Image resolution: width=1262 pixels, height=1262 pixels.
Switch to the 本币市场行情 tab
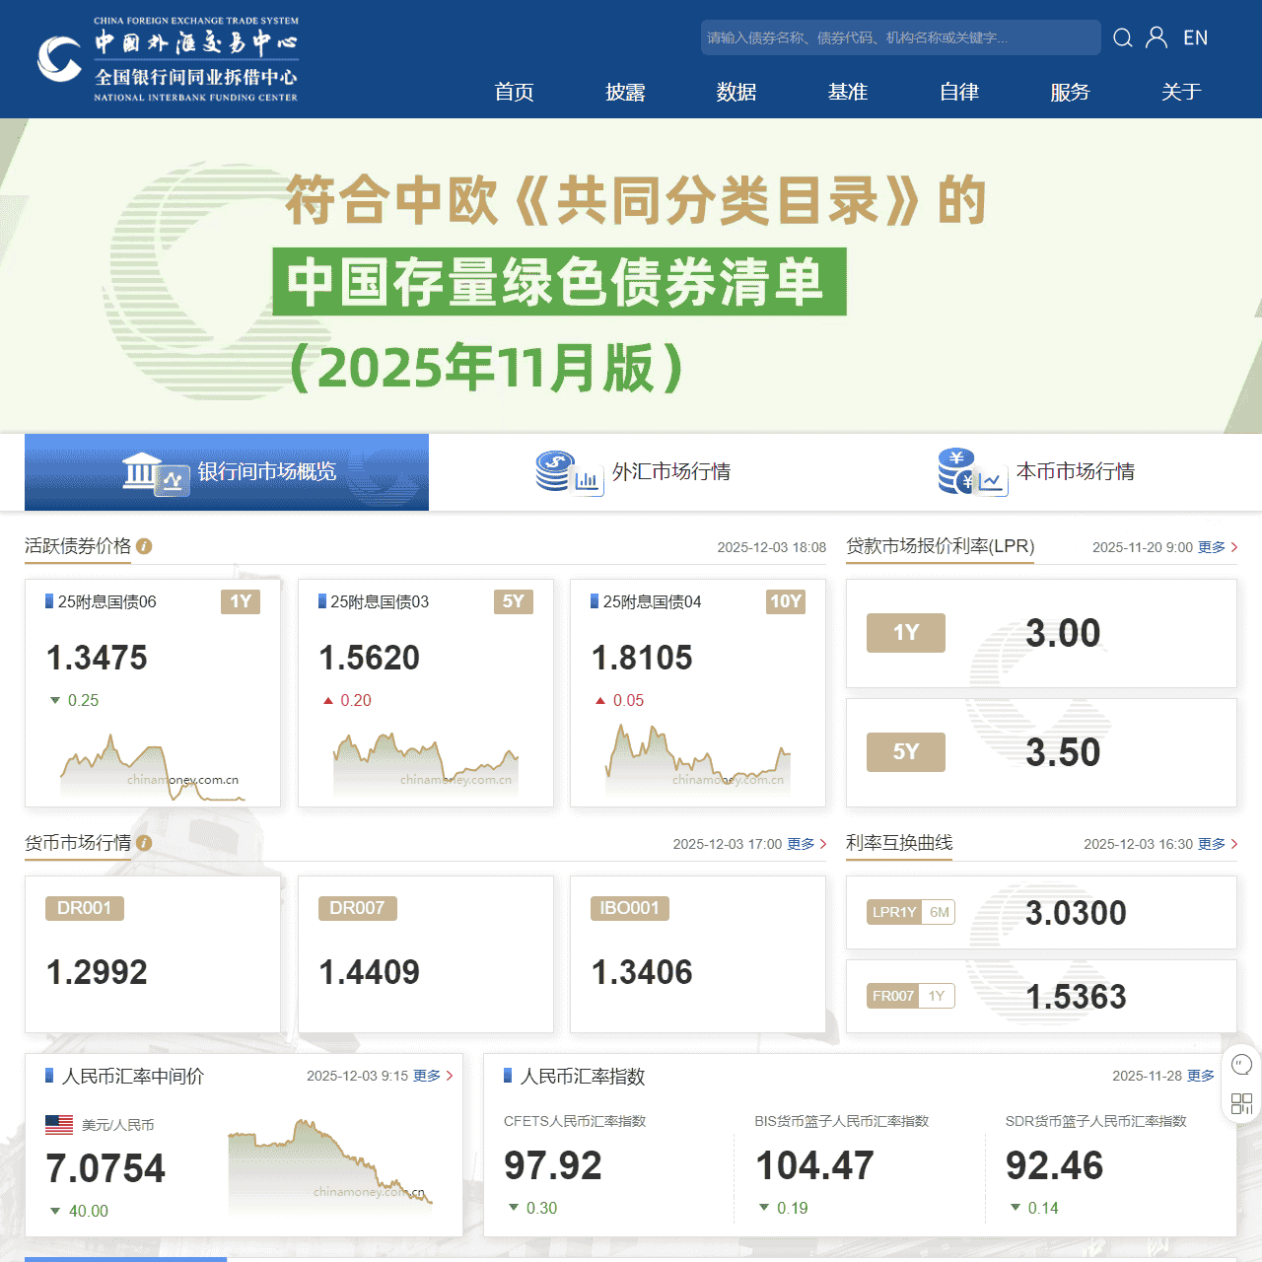pos(1035,472)
